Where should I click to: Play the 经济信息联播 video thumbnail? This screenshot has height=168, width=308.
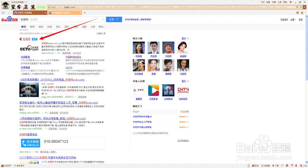coord(29,90)
